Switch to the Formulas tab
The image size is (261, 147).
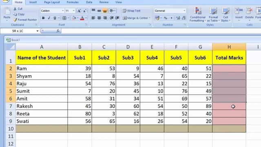tap(73, 2)
